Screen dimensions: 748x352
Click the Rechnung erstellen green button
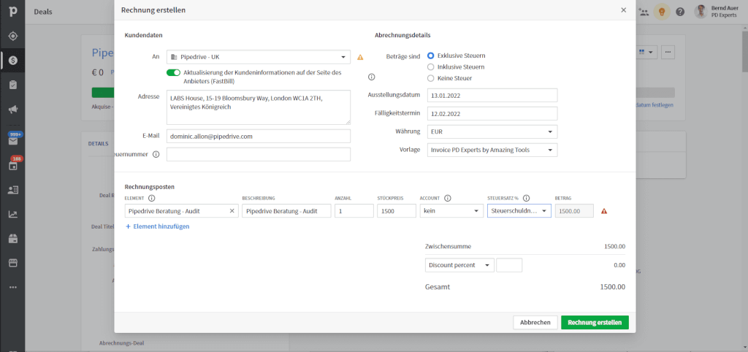tap(595, 323)
